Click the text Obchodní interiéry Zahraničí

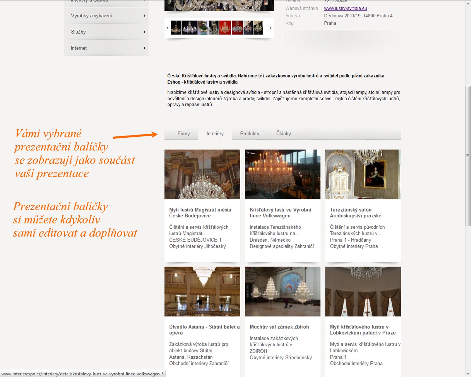coord(199,364)
